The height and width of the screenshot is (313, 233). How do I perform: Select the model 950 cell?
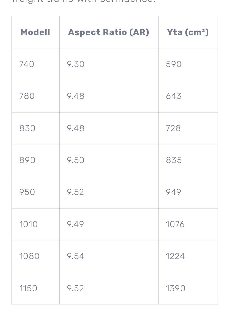[x=27, y=192]
